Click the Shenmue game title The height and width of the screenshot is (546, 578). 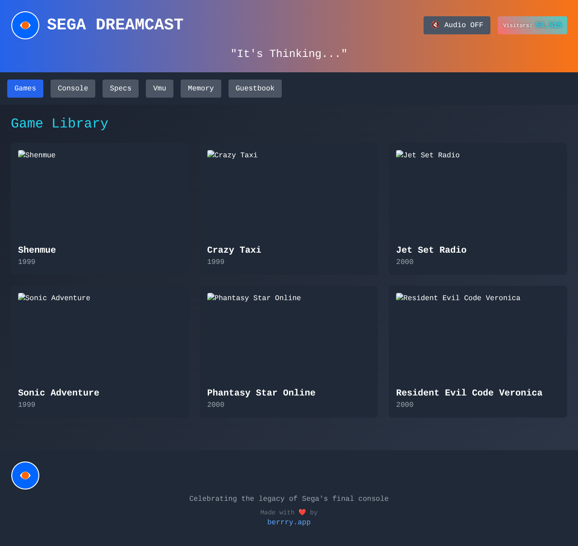[x=37, y=249]
